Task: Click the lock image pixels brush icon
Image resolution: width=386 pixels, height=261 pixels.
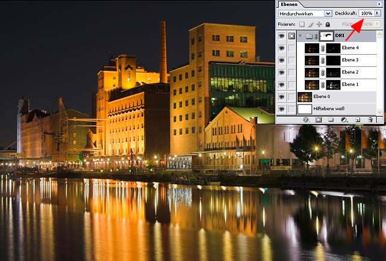Action: tap(311, 24)
